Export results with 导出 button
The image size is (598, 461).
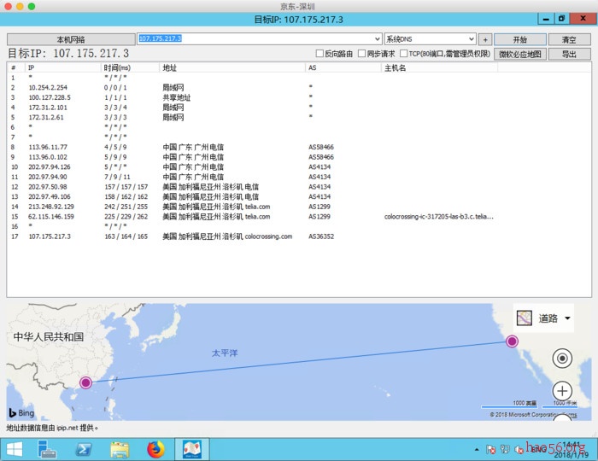(x=569, y=54)
